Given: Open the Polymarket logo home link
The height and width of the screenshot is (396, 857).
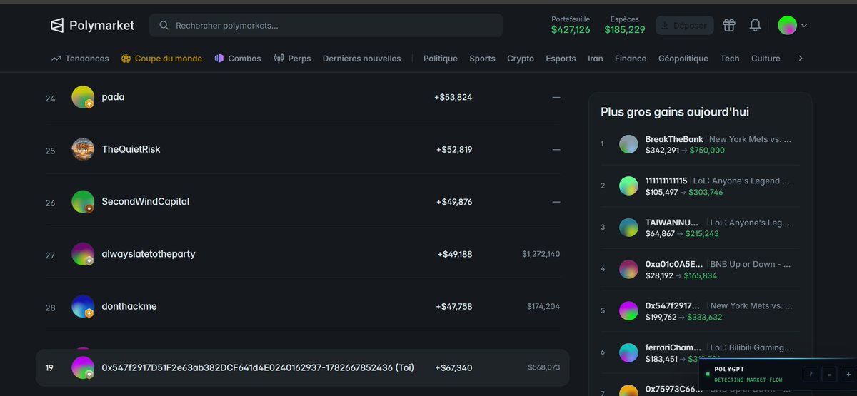Looking at the screenshot, I should click(x=92, y=26).
